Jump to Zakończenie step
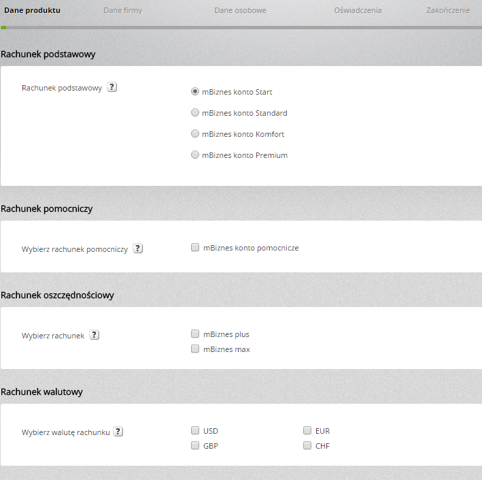482x480 pixels. tap(448, 10)
